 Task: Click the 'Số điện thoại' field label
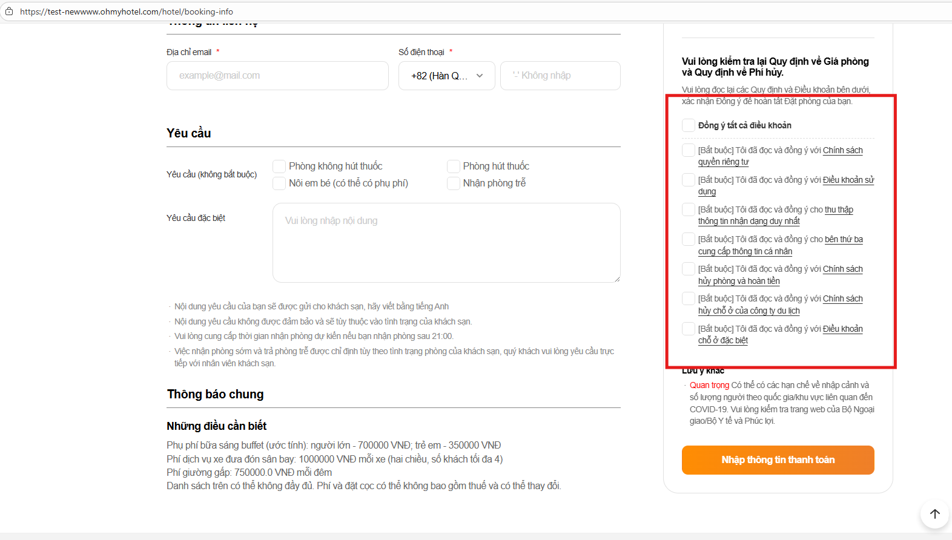tap(421, 52)
